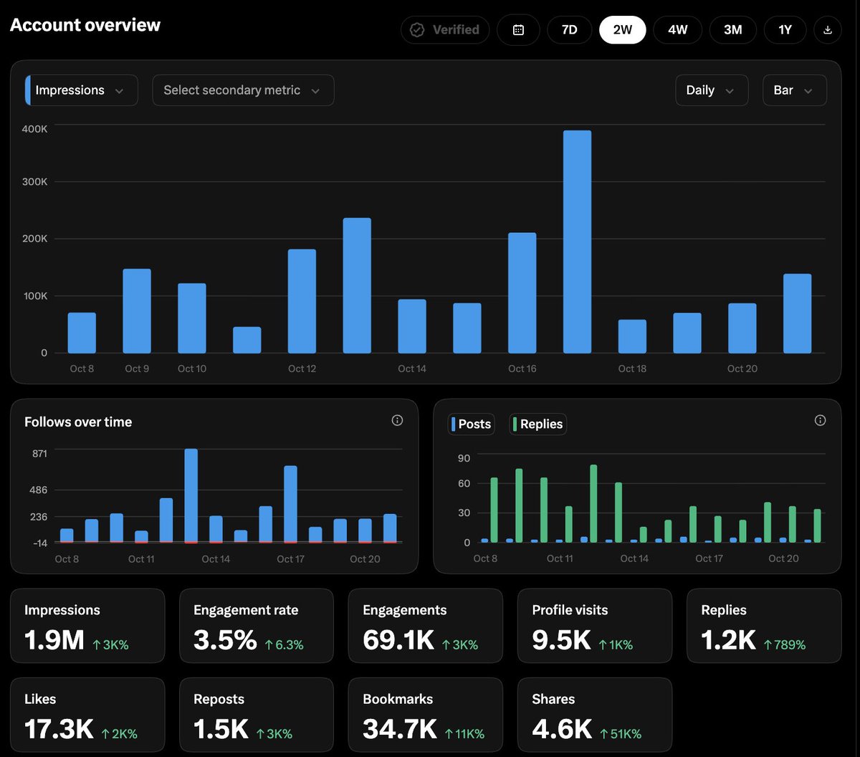Choose the 3M time range
The image size is (860, 757).
coord(732,30)
